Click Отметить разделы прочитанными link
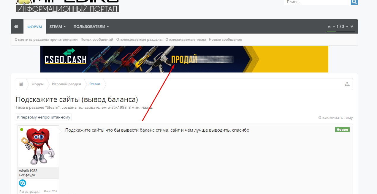Viewport: 377px width, 194px height. click(46, 40)
